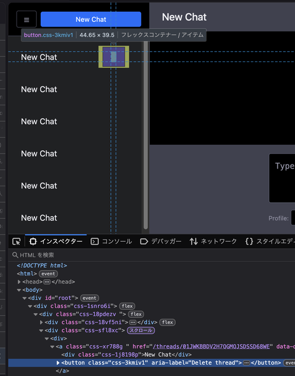The width and height of the screenshot is (295, 376).
Task: Collapse the a css-xr788g node
Action: (53, 347)
